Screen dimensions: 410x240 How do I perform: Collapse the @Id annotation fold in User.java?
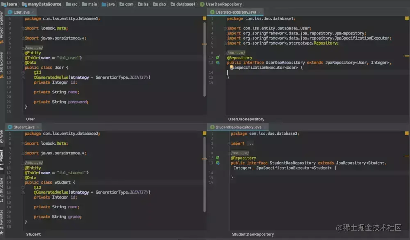pos(23,72)
